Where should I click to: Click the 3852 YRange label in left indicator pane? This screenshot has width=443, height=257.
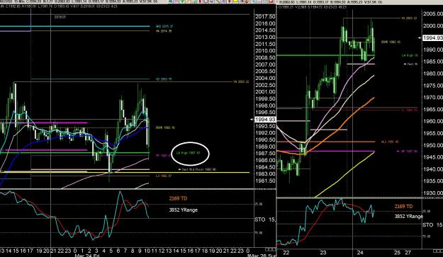pyautogui.click(x=184, y=210)
